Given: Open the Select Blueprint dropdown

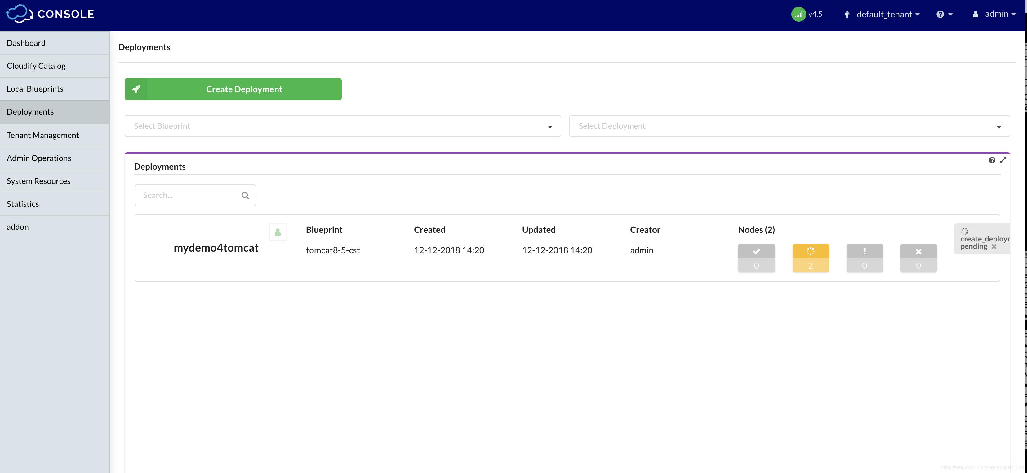Looking at the screenshot, I should click(x=343, y=126).
